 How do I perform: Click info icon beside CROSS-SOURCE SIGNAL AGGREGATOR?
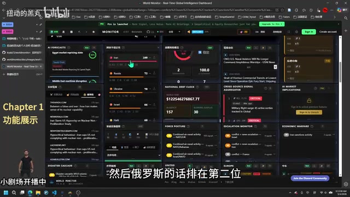pos(265,88)
